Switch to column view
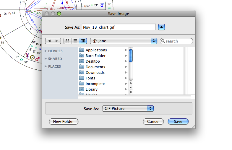The height and width of the screenshot is (150, 232). point(83,41)
